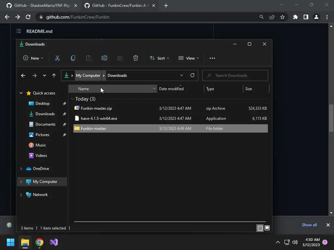Viewport: 334px width, 250px height.
Task: Click Downloads in the breadcrumb path
Action: 117,76
